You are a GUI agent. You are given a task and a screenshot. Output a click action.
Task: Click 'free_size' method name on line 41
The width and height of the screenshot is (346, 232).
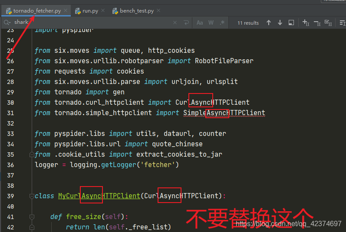(x=83, y=217)
